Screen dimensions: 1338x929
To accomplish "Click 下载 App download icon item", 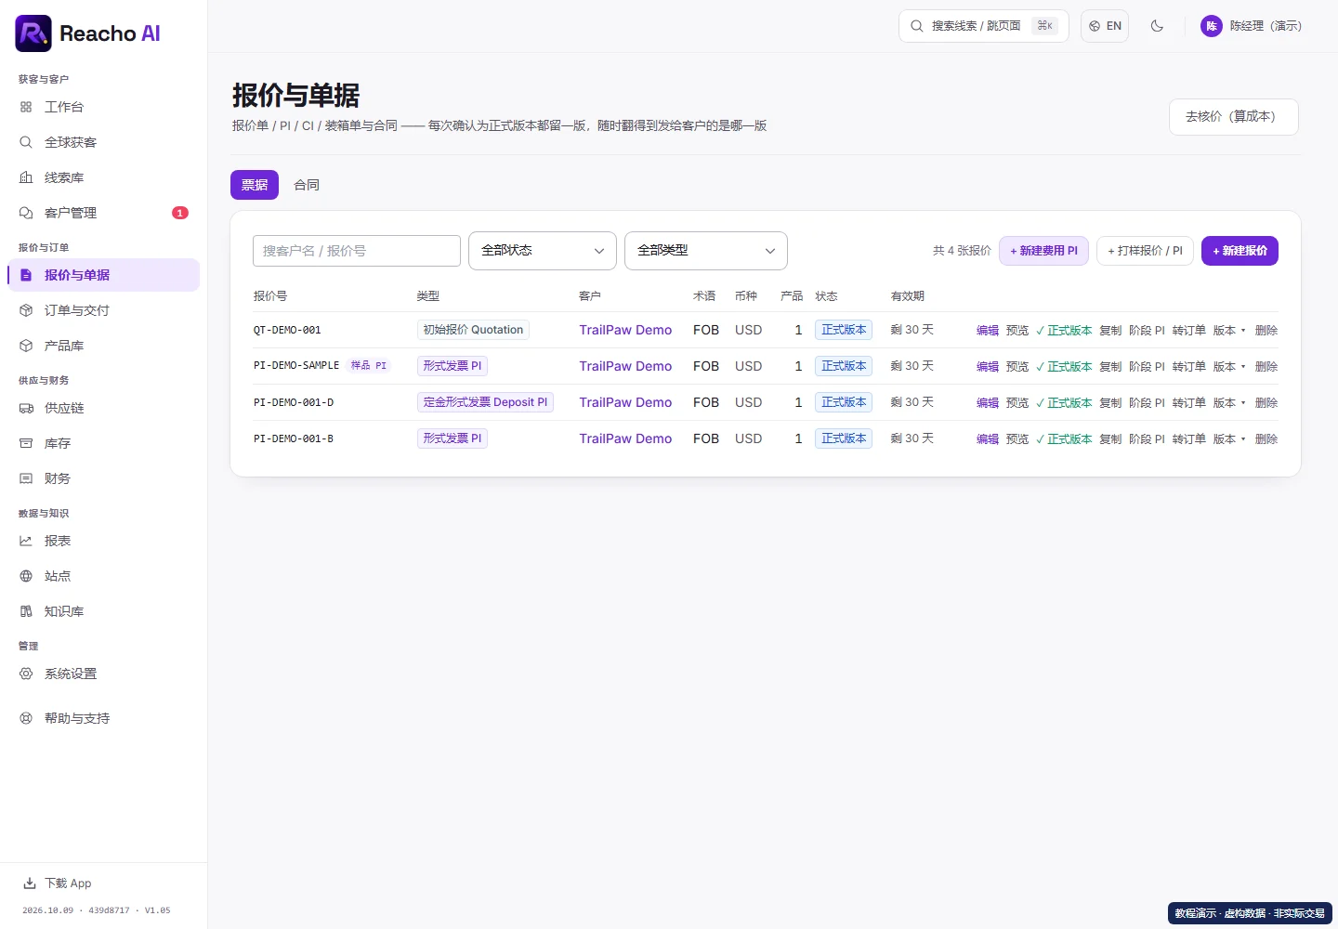I will click(x=57, y=883).
